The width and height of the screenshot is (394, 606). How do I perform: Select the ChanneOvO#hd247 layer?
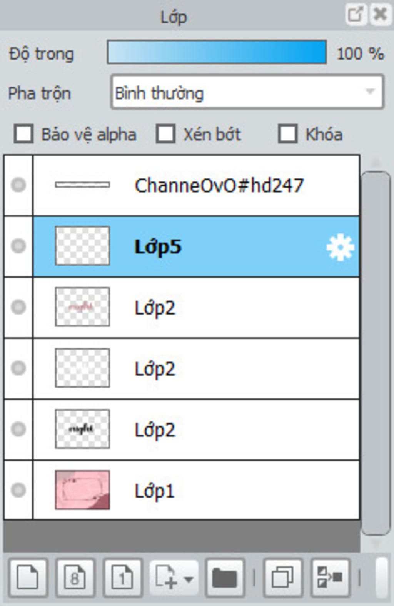point(196,185)
